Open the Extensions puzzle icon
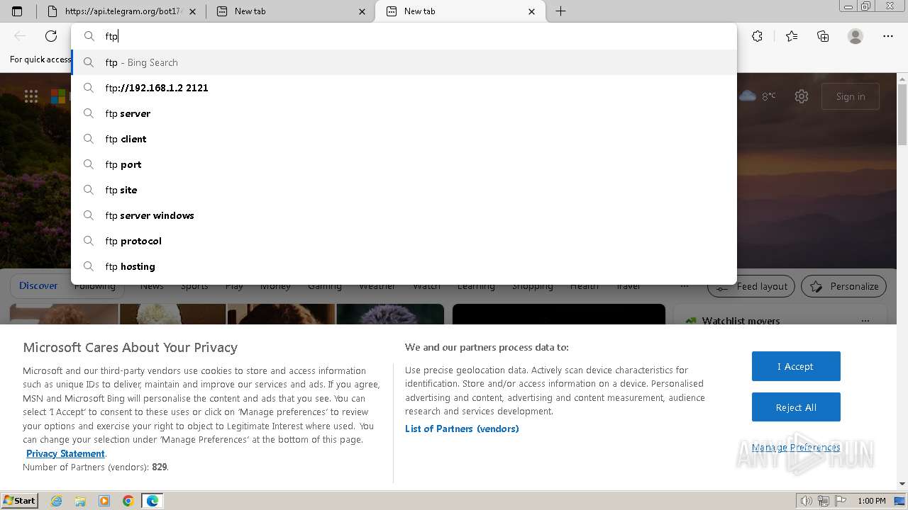 (758, 36)
